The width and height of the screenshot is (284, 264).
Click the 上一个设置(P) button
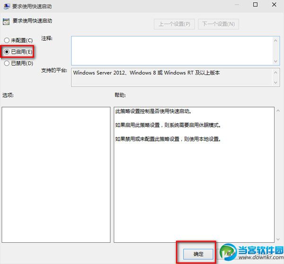point(174,24)
